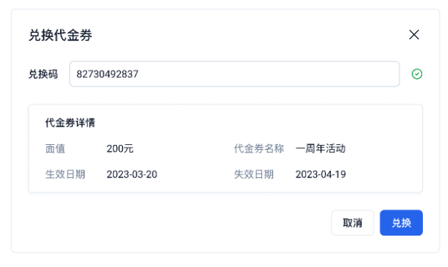The width and height of the screenshot is (448, 267).
Task: Confirm with the blue 兑换 button
Action: pos(401,222)
